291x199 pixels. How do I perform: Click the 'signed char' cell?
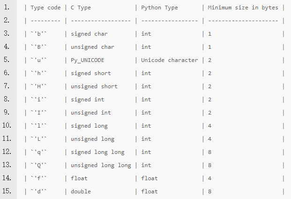tap(89, 34)
